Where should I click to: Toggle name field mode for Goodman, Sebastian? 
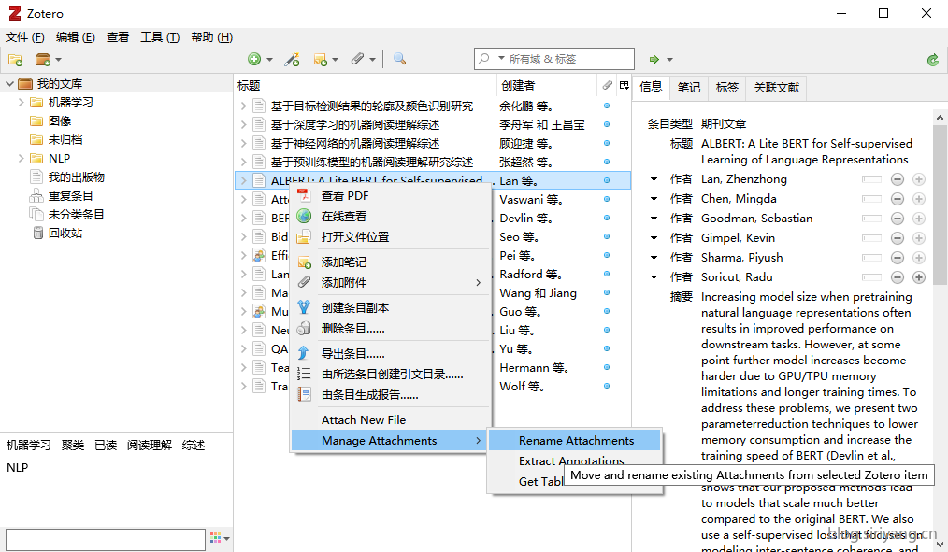[871, 218]
